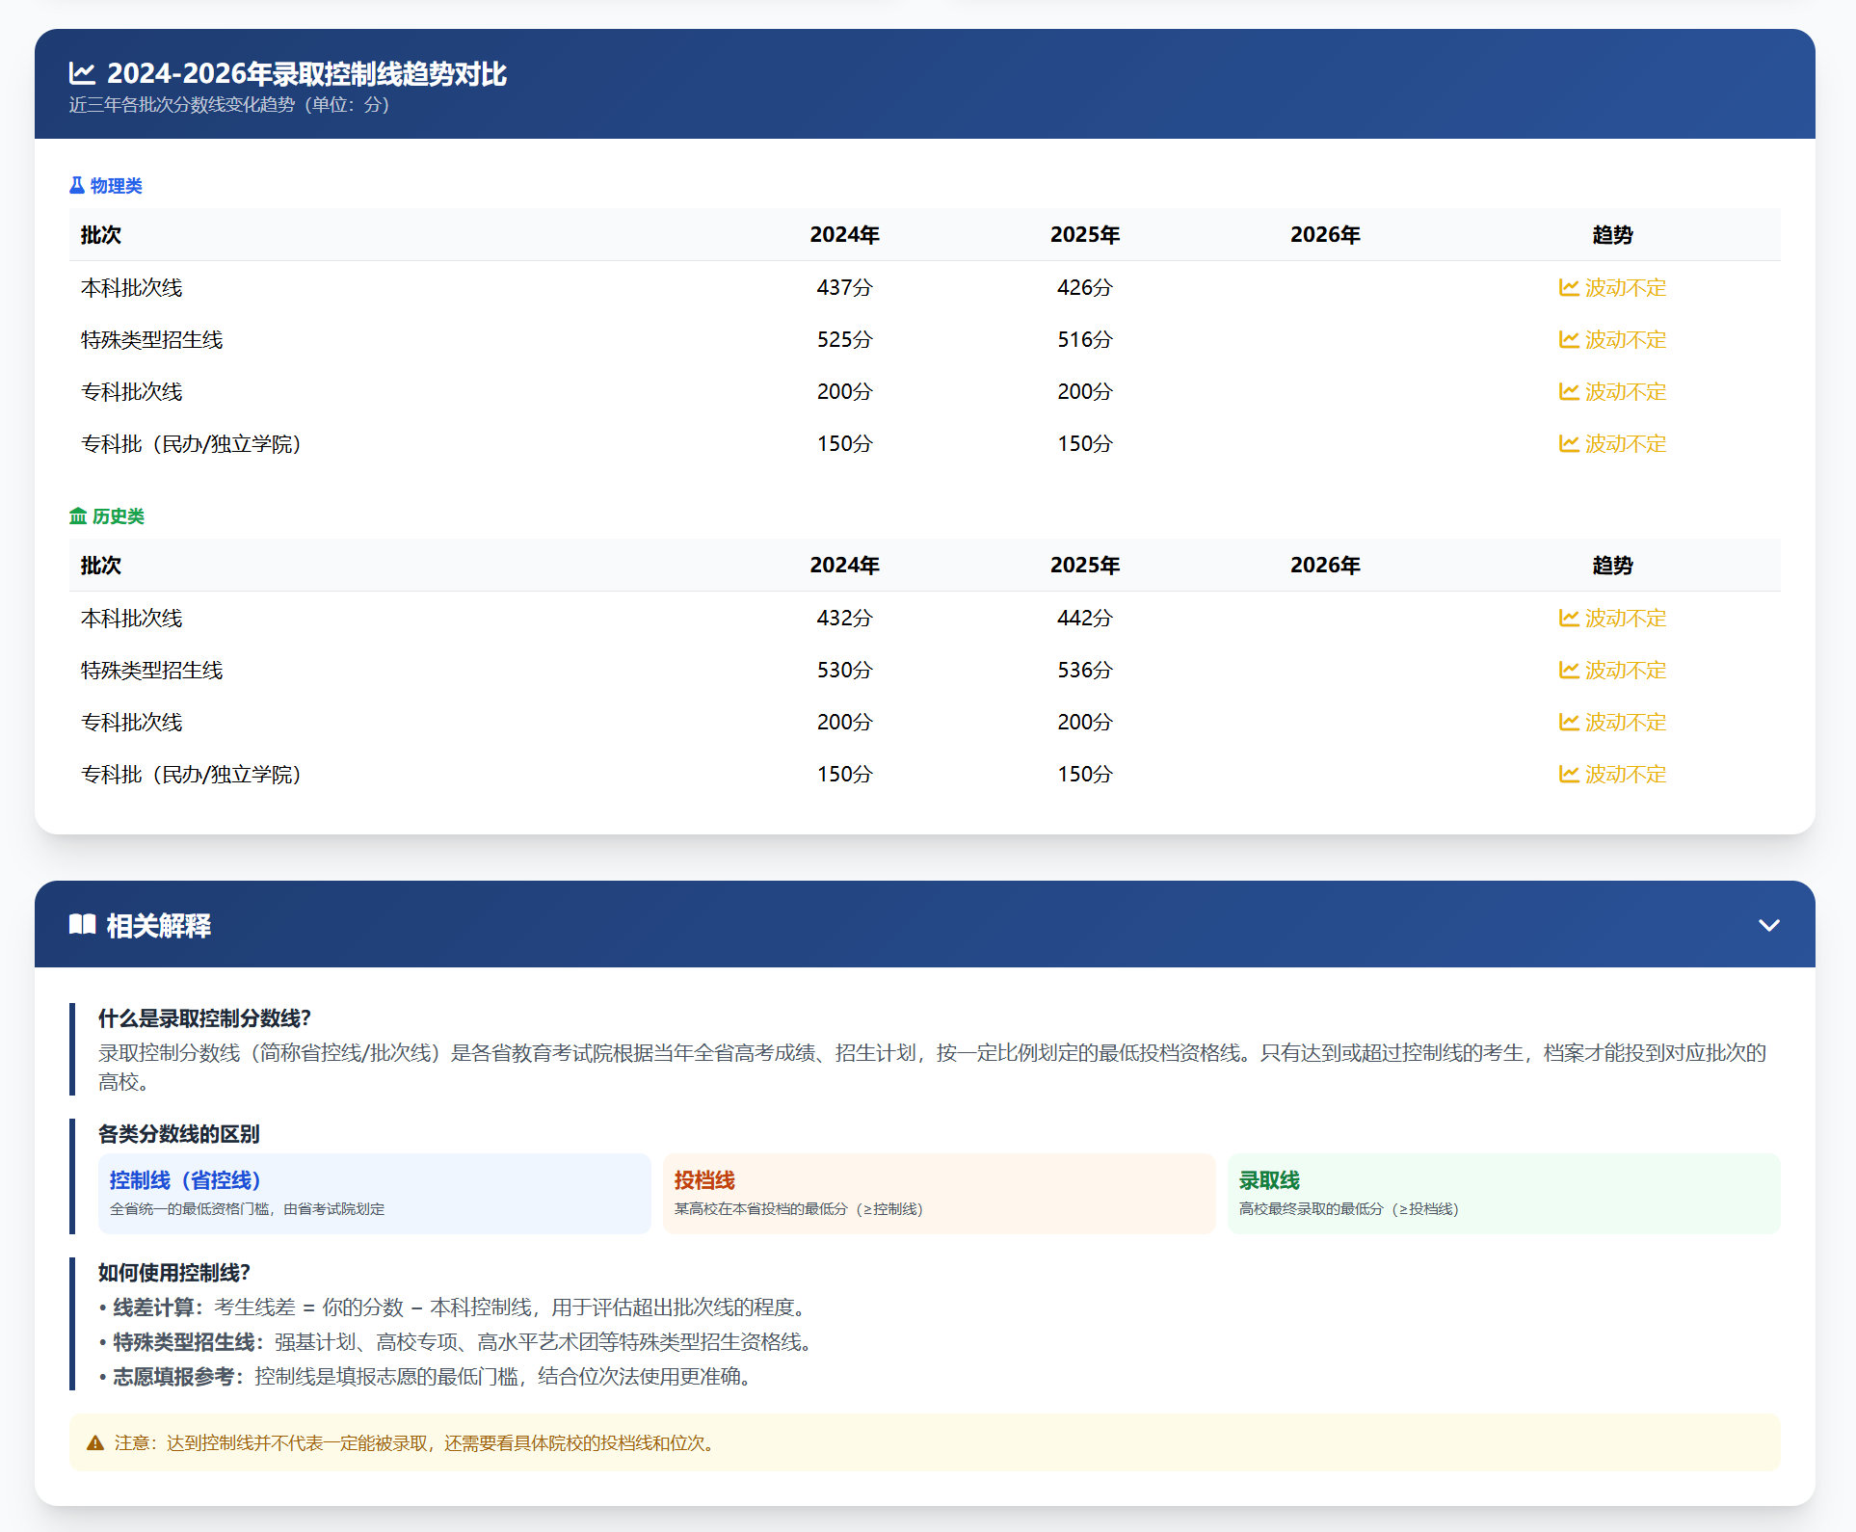Screen dimensions: 1856x1532
Task: Click the 相关解释 header title
Action: click(159, 925)
